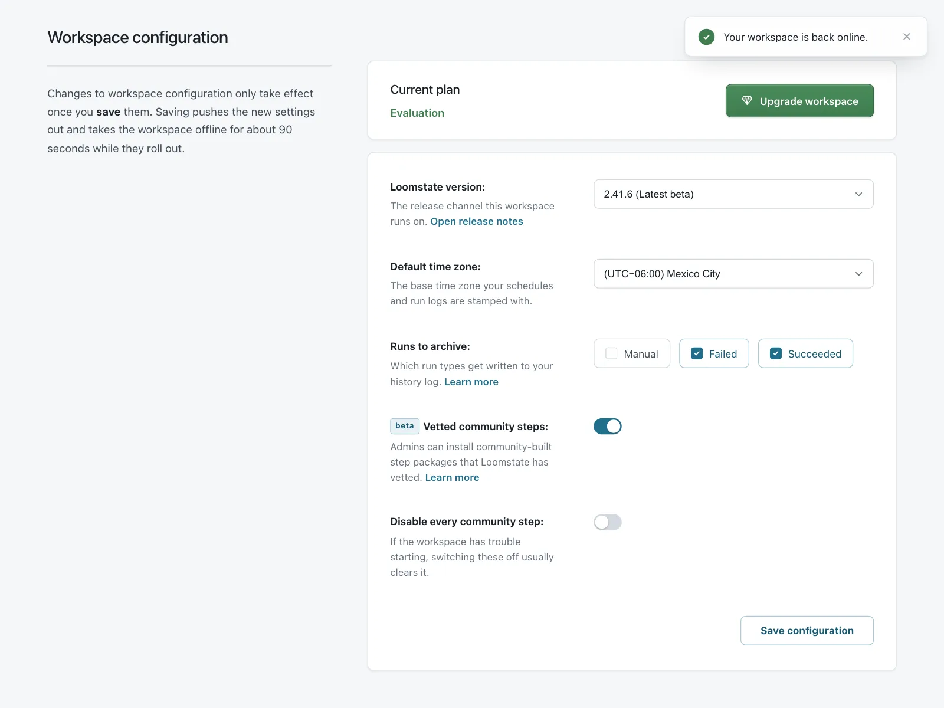Image resolution: width=944 pixels, height=708 pixels.
Task: Open Learn more under Runs to archive
Action: point(471,382)
